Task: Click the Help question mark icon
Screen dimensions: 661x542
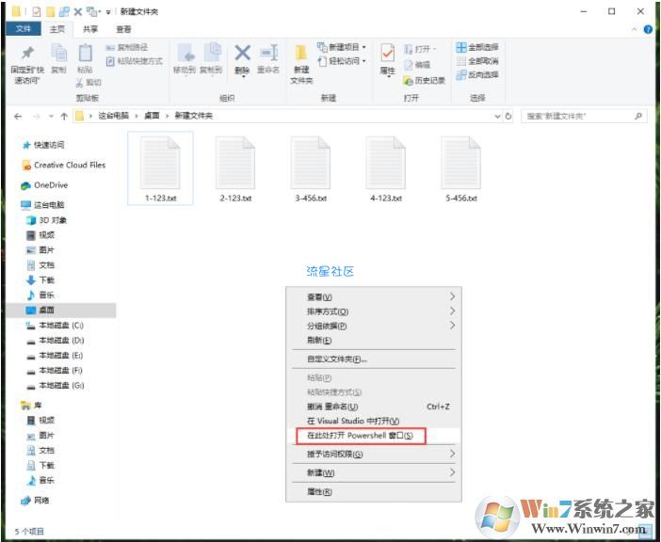Action: 648,29
